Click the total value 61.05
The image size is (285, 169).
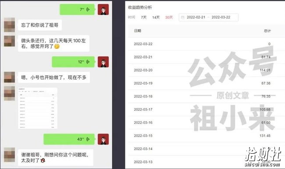coord(266,123)
